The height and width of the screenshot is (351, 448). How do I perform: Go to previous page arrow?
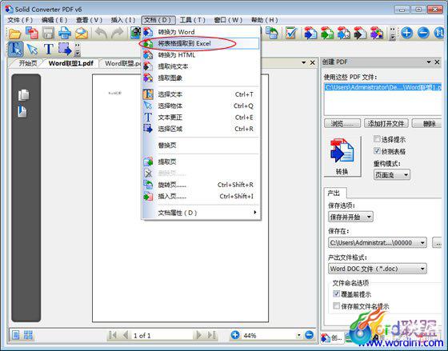tap(125, 335)
